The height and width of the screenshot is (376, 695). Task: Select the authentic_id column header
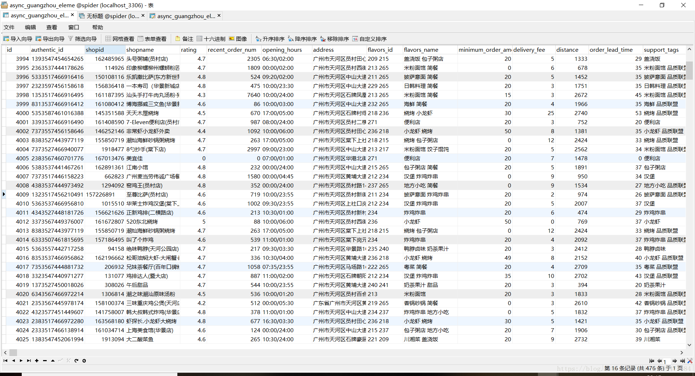[x=58, y=50]
